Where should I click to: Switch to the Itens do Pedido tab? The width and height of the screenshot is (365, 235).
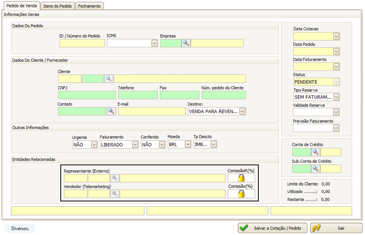click(57, 6)
